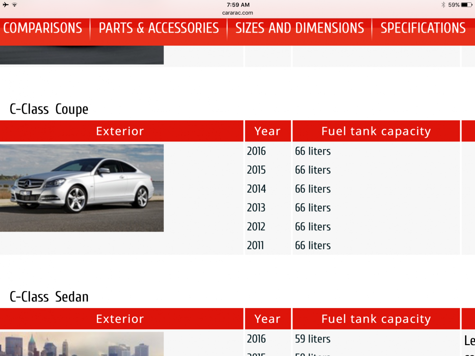Click Coupe table's Fuel tank capacity header
Viewport: 475px width, 356px height.
click(x=376, y=131)
